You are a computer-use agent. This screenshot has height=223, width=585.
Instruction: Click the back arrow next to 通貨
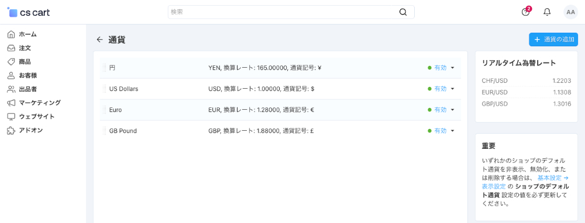tap(99, 40)
